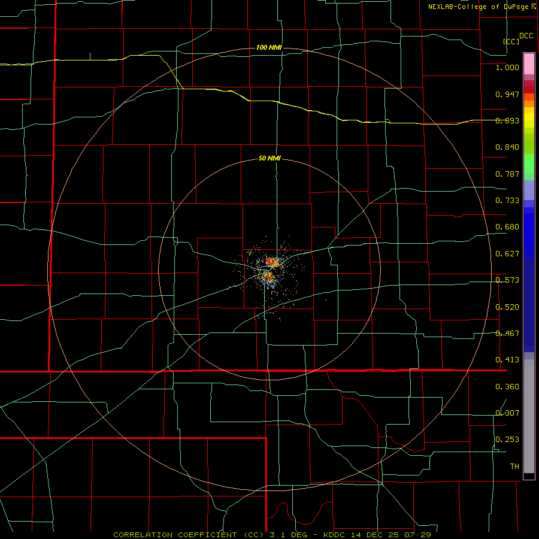Click the 0.680 color scale value
Image resolution: width=539 pixels, height=539 pixels.
pyautogui.click(x=507, y=227)
